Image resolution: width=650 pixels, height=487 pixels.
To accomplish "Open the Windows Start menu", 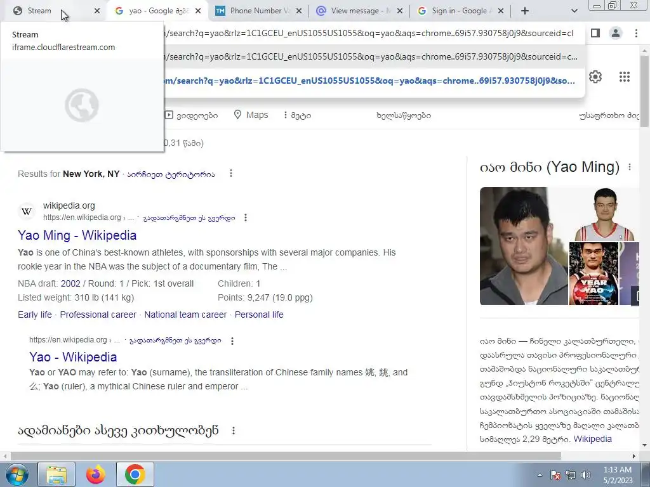I will coord(16,474).
